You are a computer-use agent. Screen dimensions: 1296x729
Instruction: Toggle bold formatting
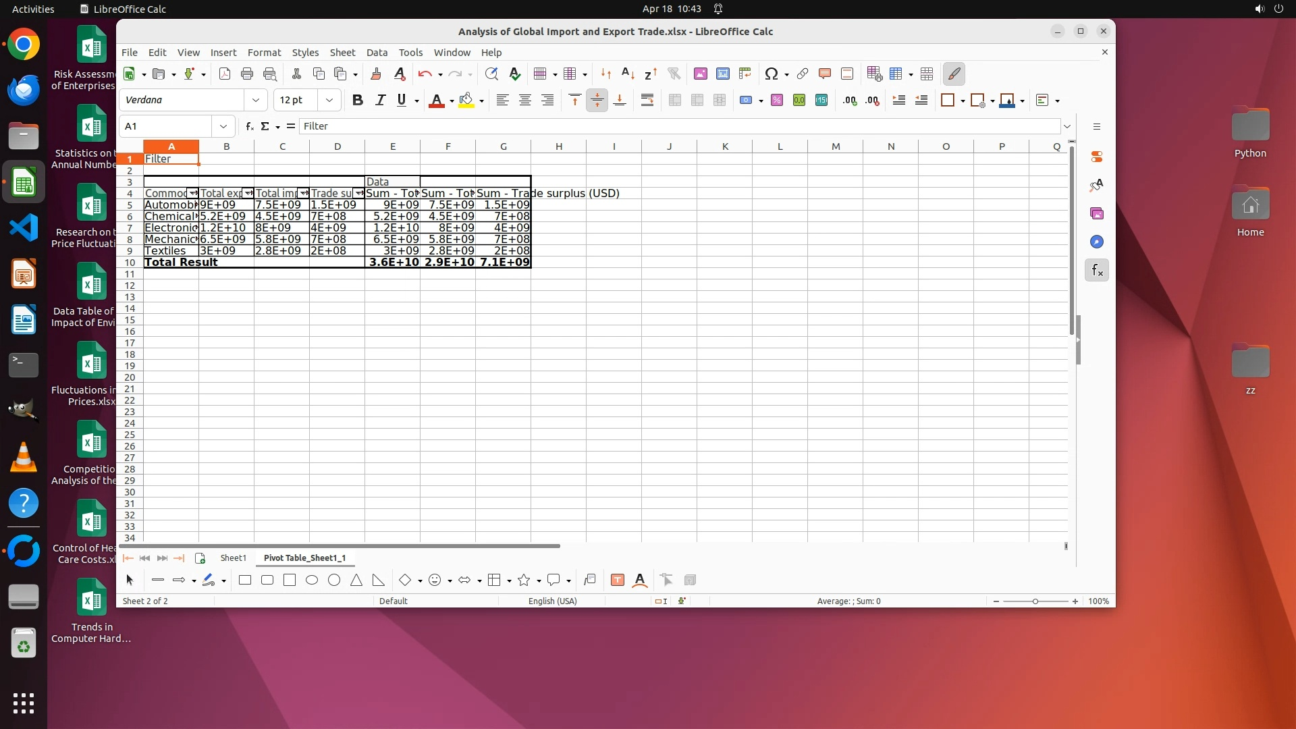pyautogui.click(x=358, y=100)
